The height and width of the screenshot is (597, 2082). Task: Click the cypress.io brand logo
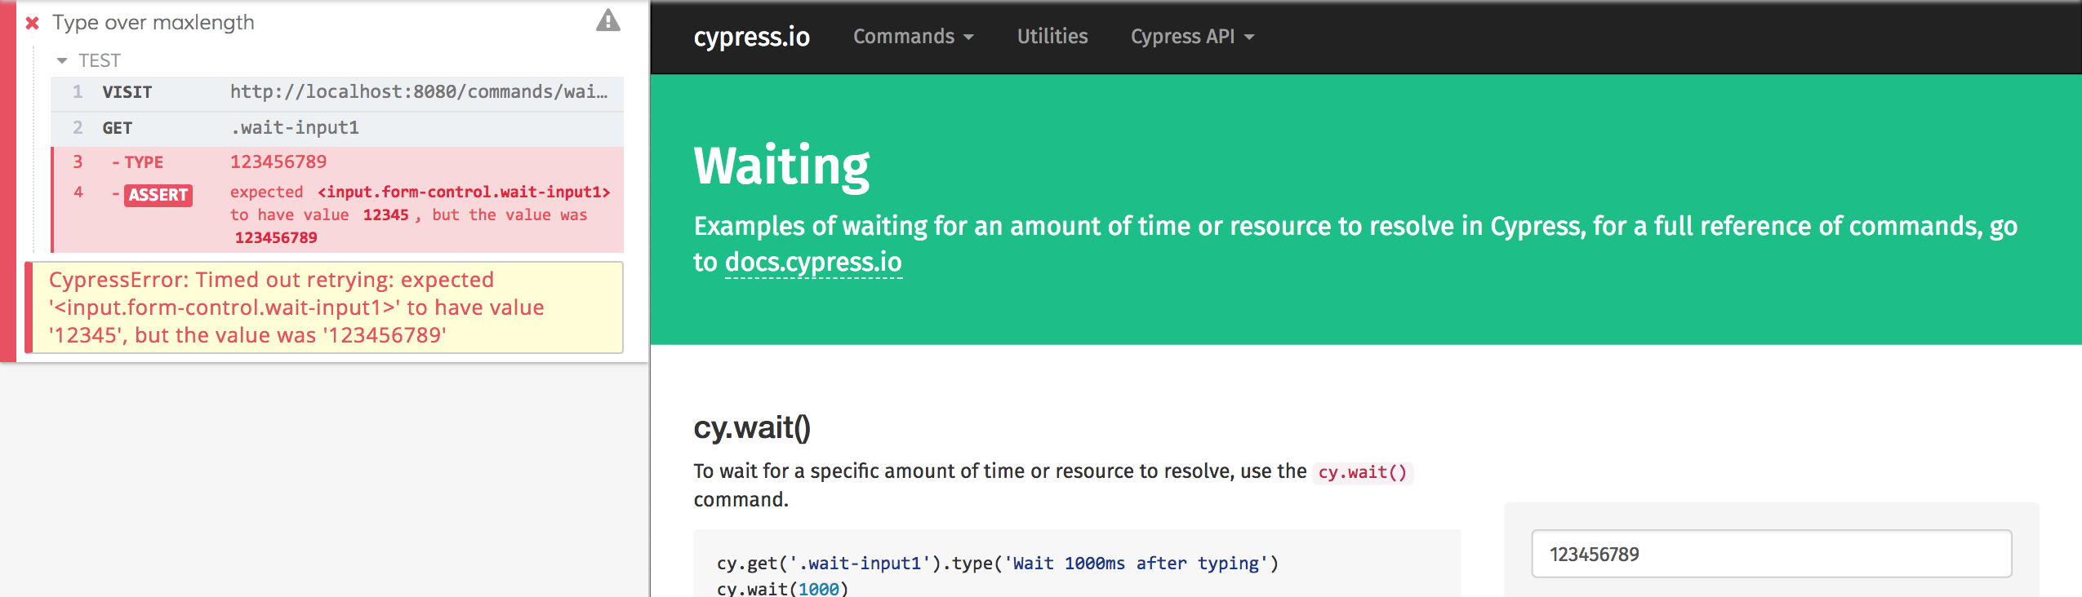click(751, 37)
